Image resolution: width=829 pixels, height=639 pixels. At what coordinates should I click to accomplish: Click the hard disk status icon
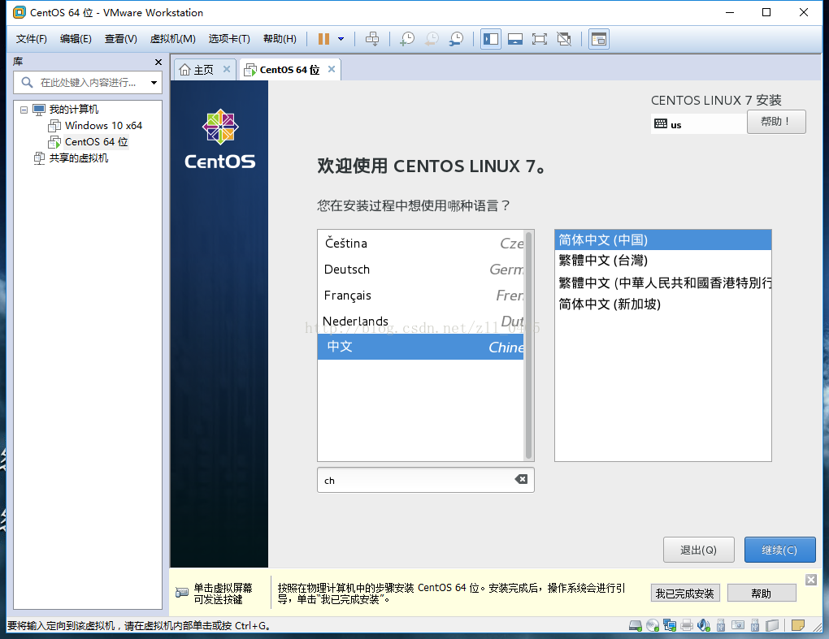point(636,626)
